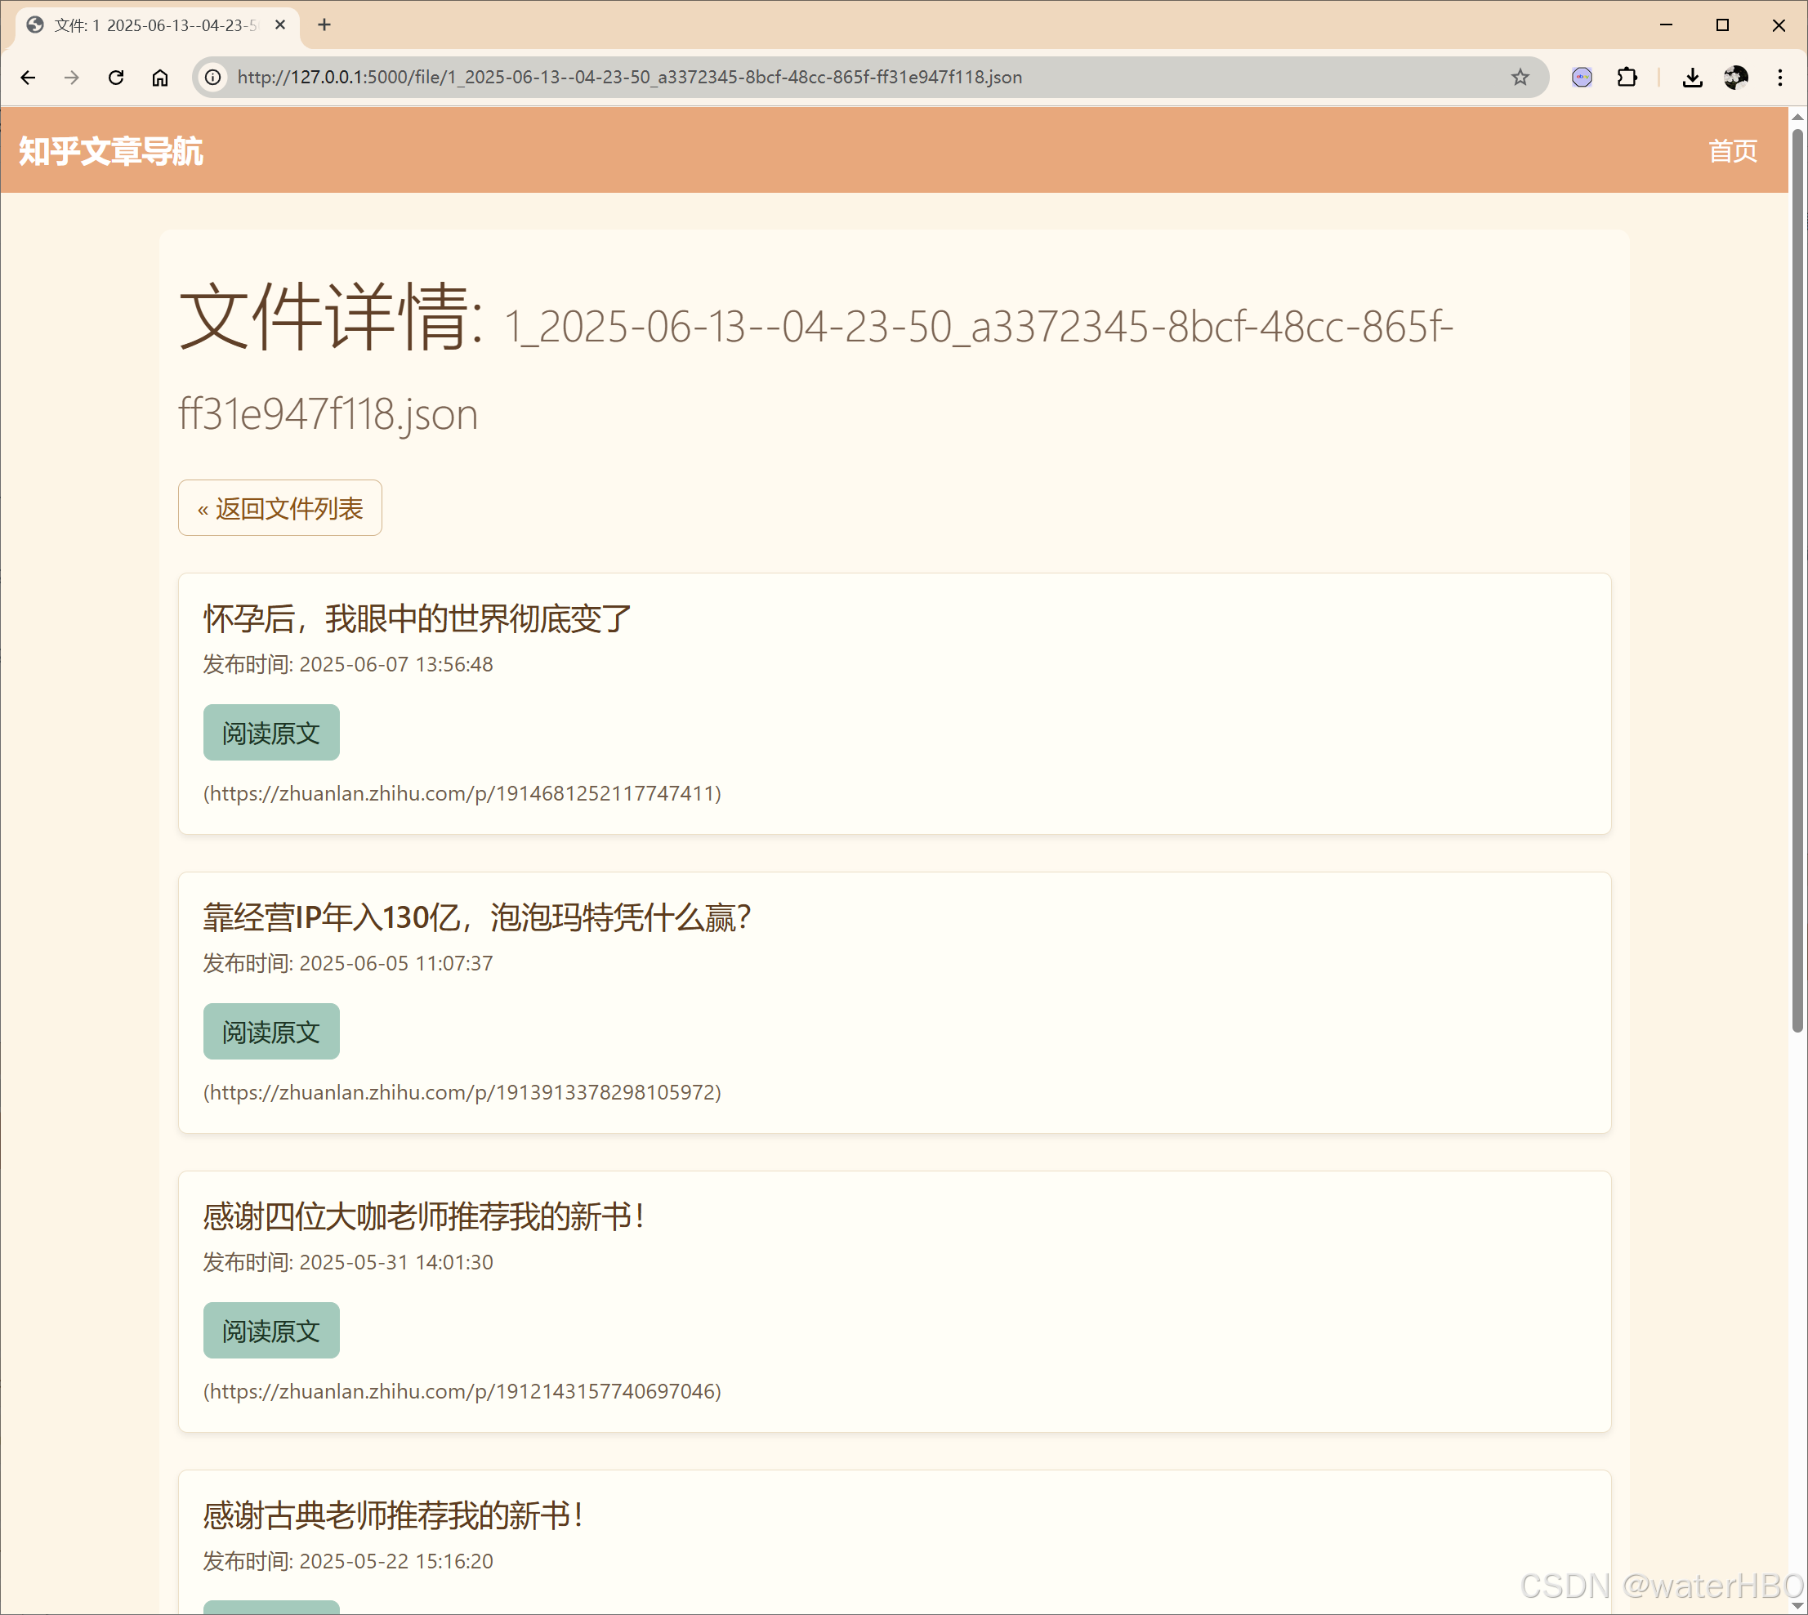Open a new tab with plus button

click(x=324, y=25)
